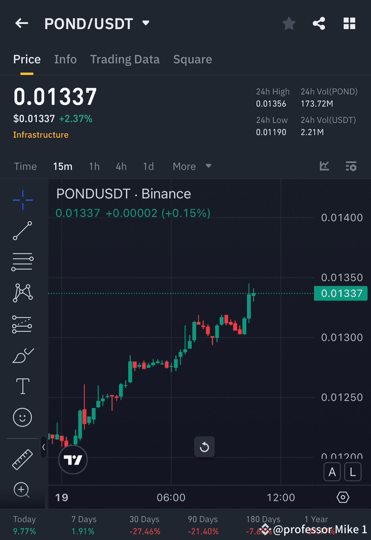
Task: Toggle log scale with the L button
Action: point(353,472)
